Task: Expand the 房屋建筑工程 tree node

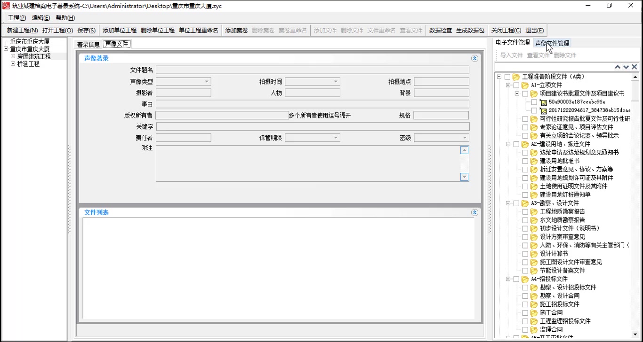Action: point(13,56)
